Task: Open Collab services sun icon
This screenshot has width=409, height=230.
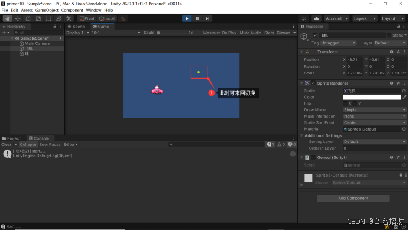Action: point(304,18)
